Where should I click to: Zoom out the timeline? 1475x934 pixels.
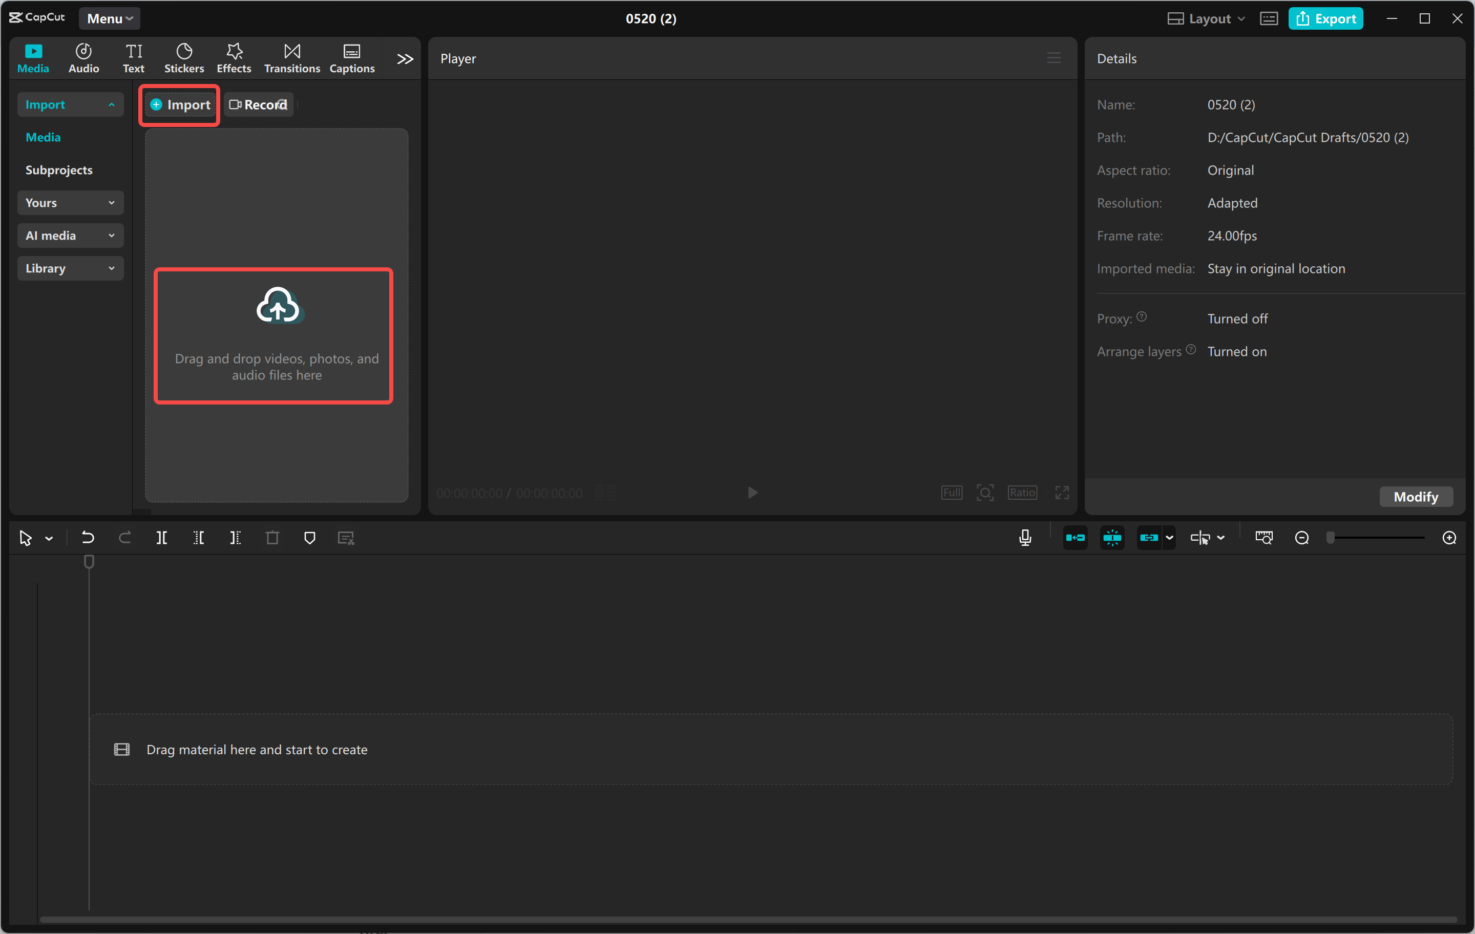pyautogui.click(x=1302, y=537)
